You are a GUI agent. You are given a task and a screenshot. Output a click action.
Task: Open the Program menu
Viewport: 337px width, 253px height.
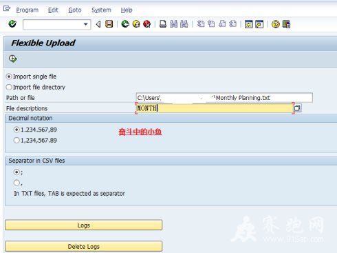(x=28, y=10)
